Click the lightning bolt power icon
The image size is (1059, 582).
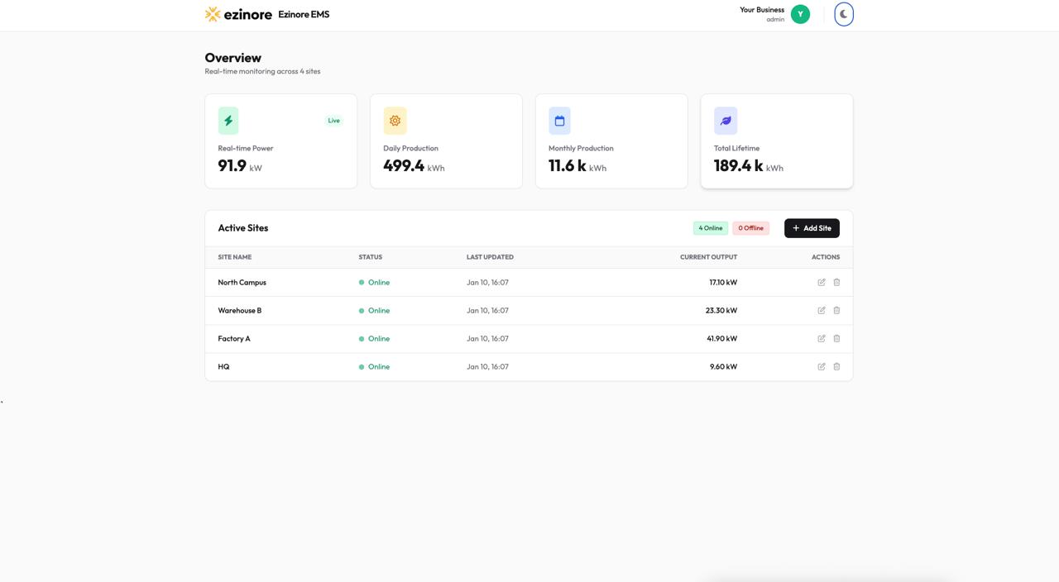coord(228,121)
